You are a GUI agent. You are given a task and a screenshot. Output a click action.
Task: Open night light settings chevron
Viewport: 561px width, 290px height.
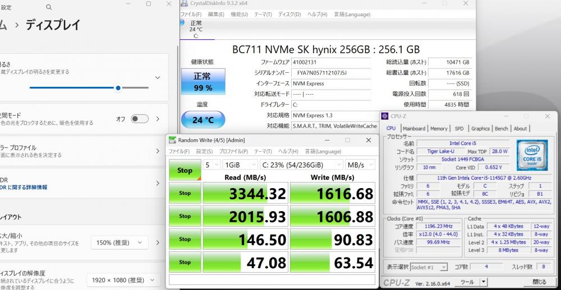pos(158,119)
